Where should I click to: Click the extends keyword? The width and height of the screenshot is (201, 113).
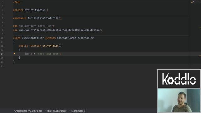(50, 38)
